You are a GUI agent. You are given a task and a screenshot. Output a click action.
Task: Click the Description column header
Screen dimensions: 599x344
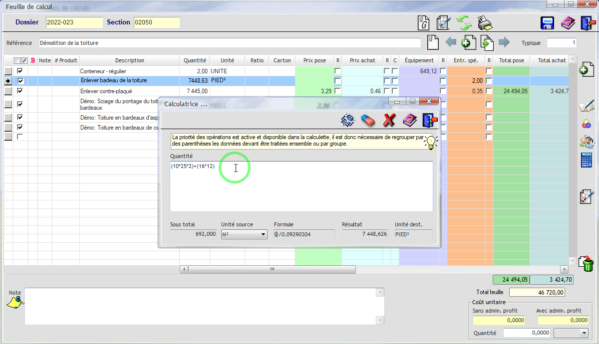click(129, 60)
